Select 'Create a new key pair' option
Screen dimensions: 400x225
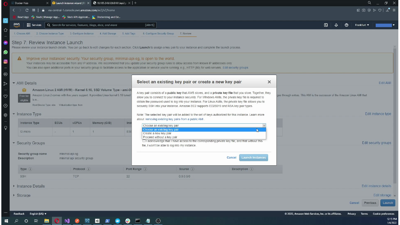click(x=204, y=133)
